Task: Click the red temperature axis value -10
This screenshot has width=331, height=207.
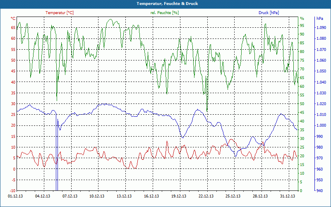Action: (x=13, y=190)
